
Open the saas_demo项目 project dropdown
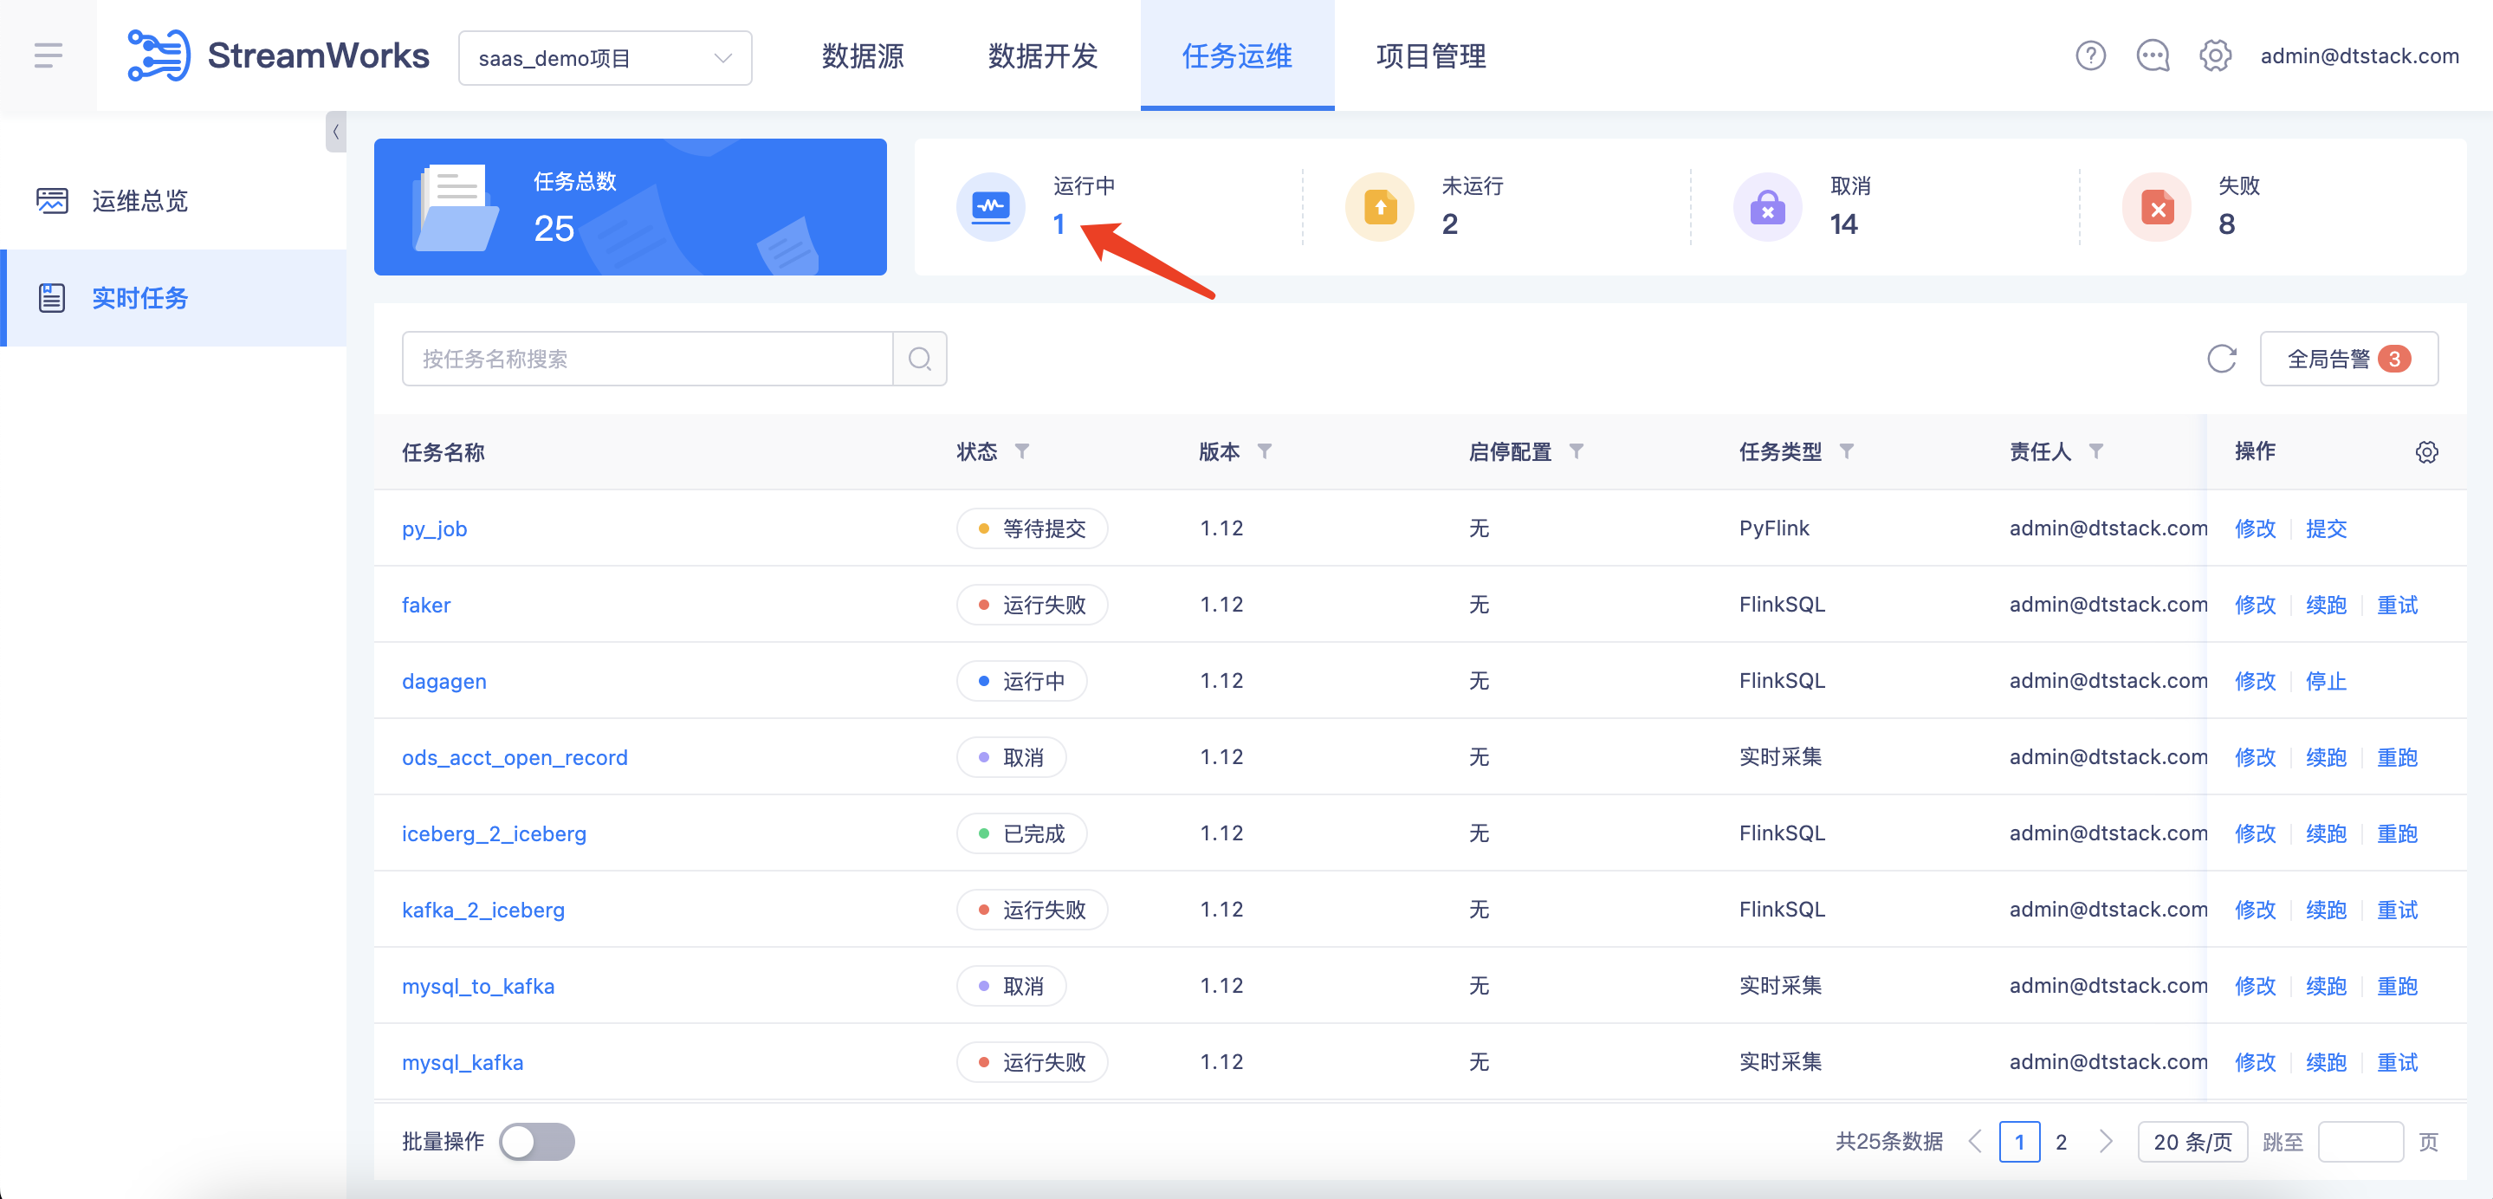(x=605, y=58)
